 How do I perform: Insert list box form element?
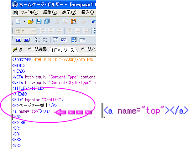74,40
